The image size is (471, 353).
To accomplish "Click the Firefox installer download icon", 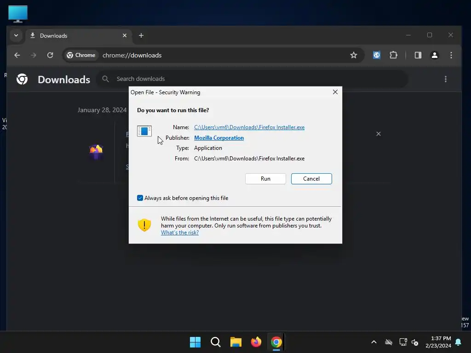I will click(x=96, y=152).
